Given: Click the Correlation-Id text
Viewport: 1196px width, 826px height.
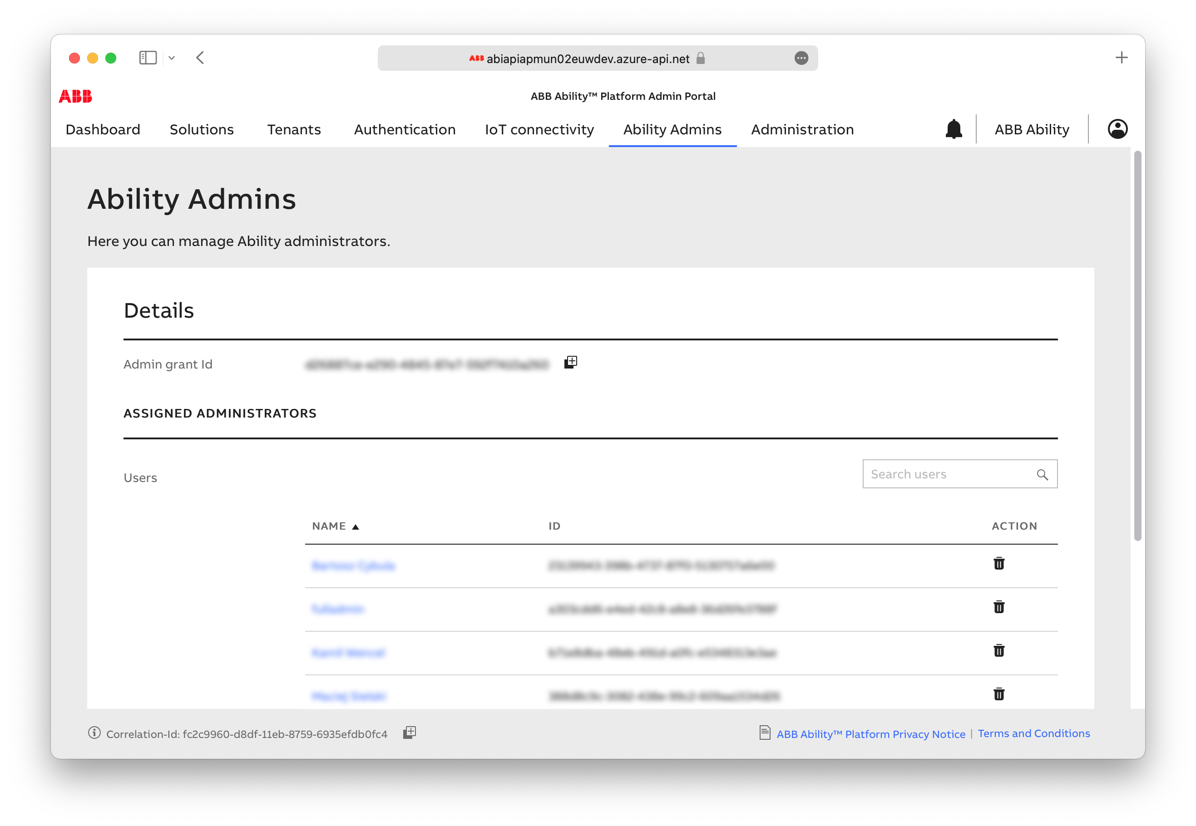Looking at the screenshot, I should click(247, 734).
